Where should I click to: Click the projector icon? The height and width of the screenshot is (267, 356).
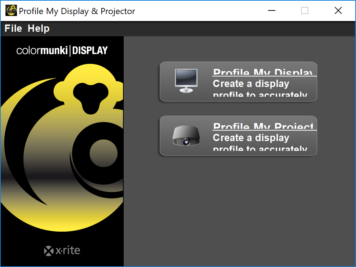pos(186,135)
